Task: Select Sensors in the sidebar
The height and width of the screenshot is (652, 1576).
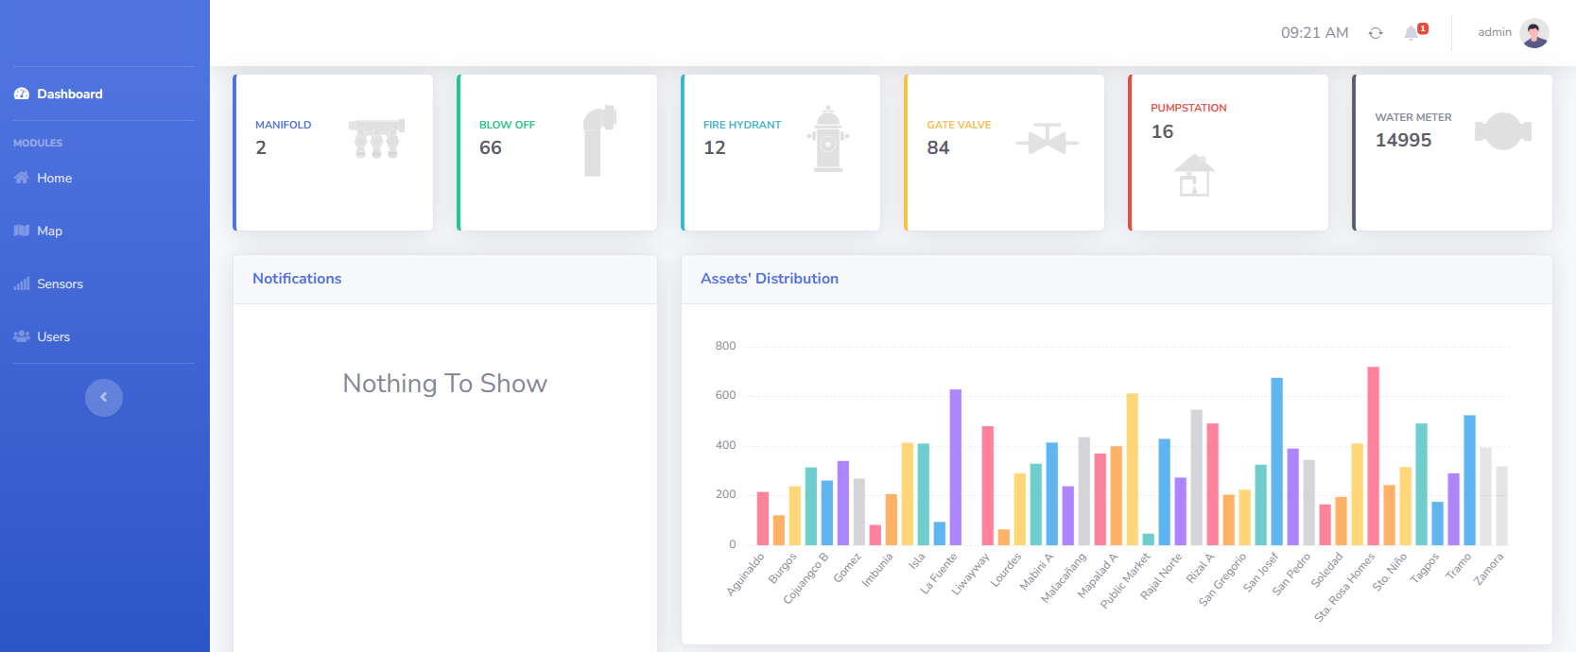Action: [x=60, y=283]
